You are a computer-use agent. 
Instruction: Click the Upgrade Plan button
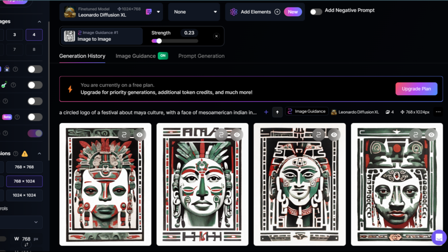416,89
